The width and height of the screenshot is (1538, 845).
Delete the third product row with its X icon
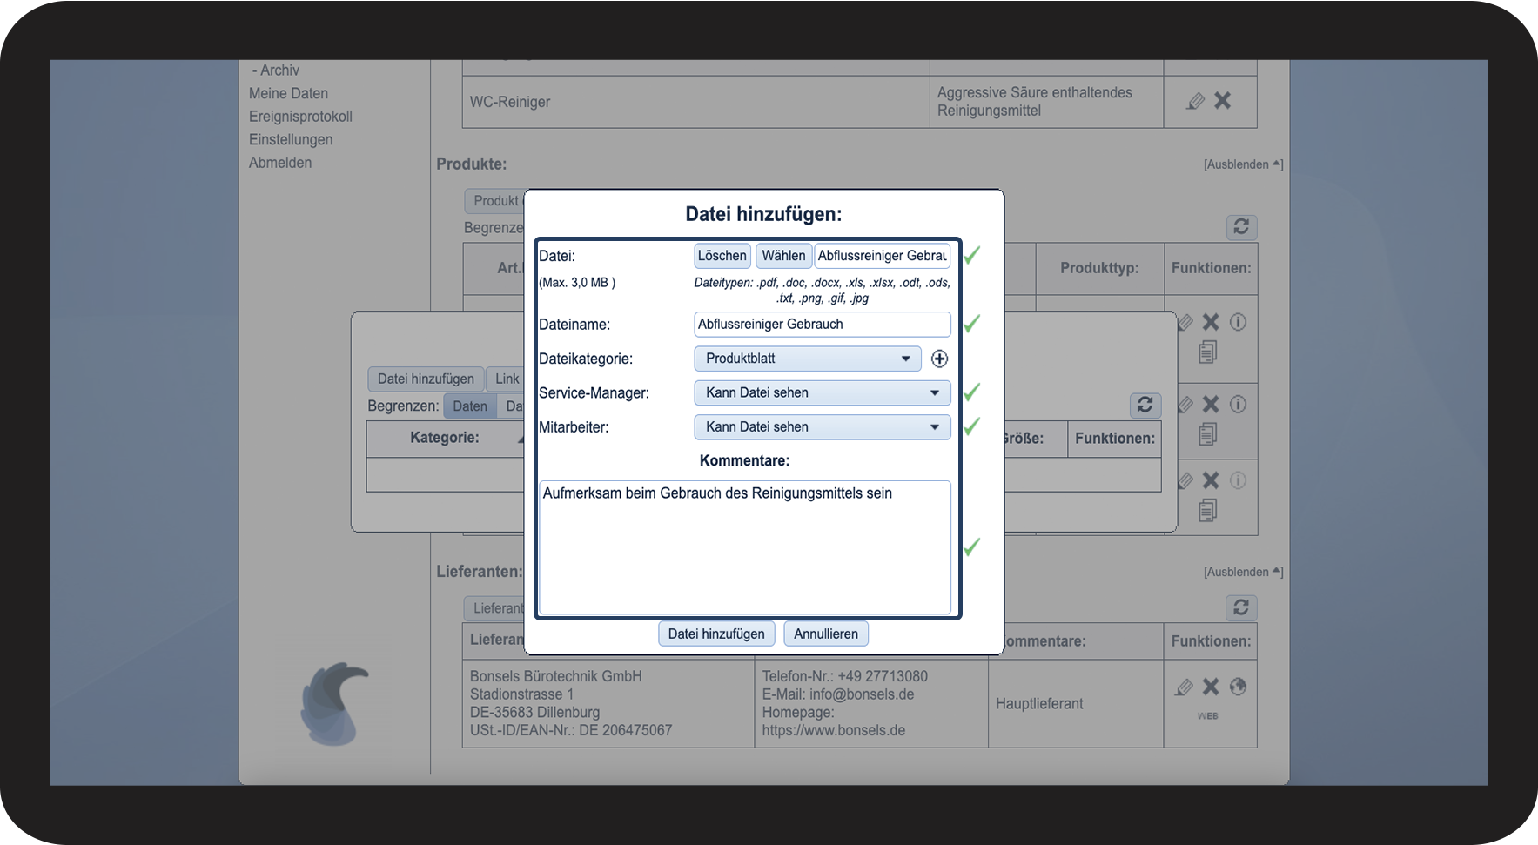pos(1211,480)
